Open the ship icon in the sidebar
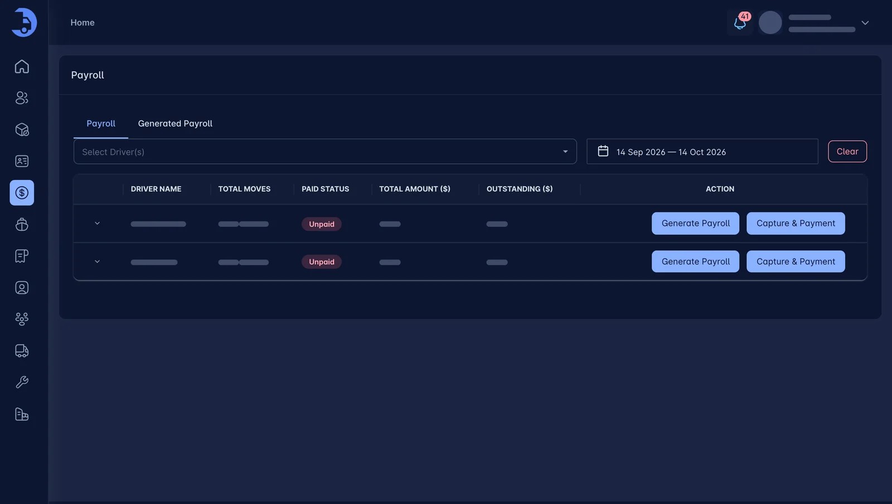 (22, 224)
